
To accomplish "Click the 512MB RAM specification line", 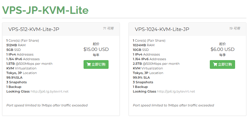I will click(16, 45).
